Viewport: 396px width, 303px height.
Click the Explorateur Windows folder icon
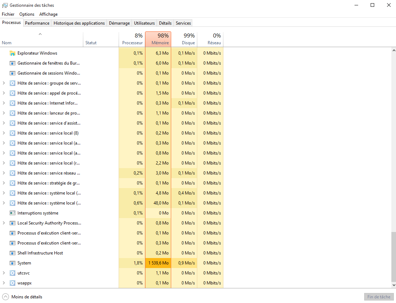pos(13,53)
